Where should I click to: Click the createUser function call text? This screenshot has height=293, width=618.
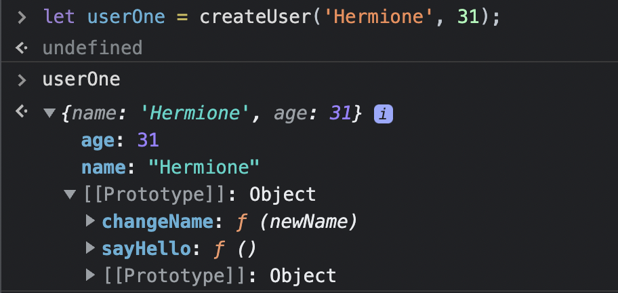pyautogui.click(x=255, y=18)
